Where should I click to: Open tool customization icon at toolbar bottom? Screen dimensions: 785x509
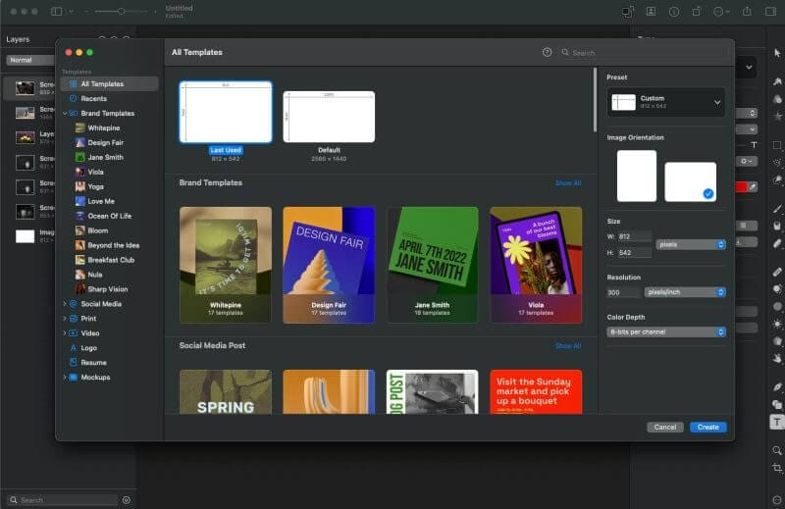[x=777, y=499]
